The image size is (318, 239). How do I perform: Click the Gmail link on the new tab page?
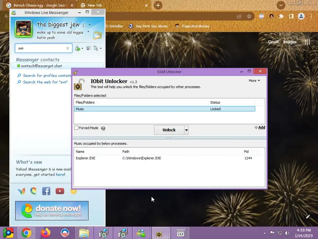click(x=273, y=42)
